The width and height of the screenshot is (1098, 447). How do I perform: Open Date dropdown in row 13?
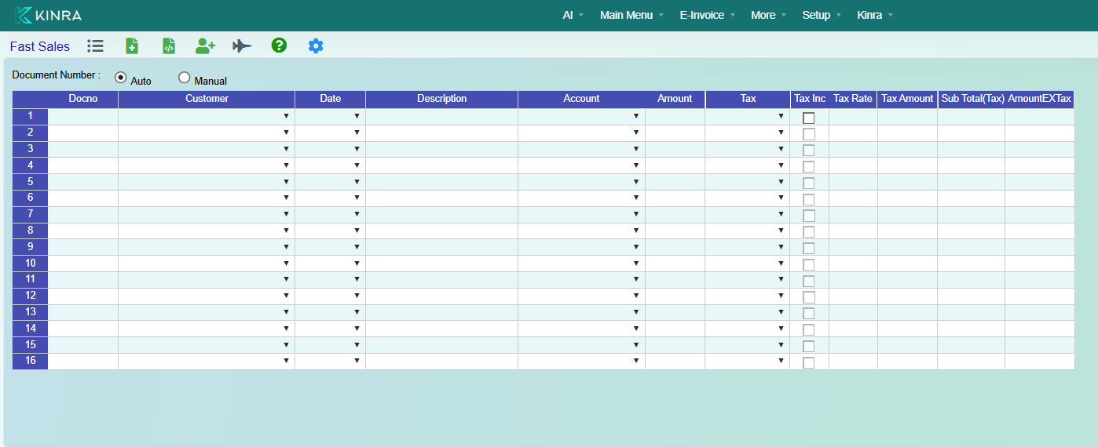point(357,312)
